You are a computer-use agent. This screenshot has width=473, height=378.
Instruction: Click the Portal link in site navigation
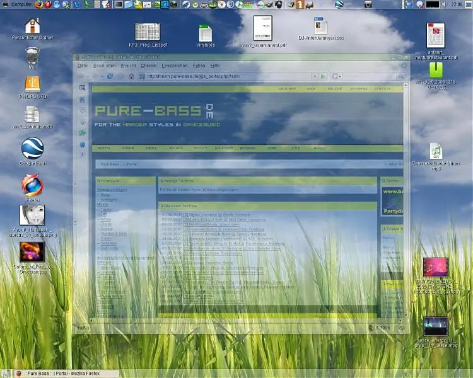(x=103, y=148)
